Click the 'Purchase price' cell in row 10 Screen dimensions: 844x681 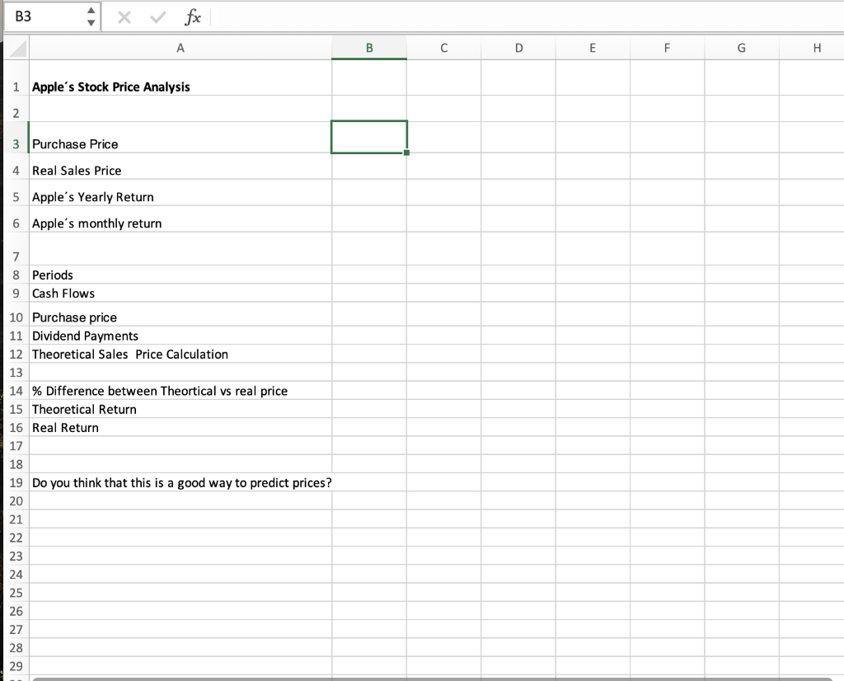click(x=181, y=314)
